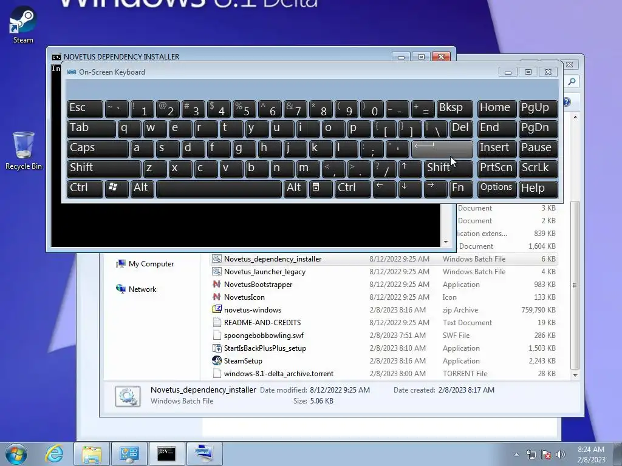The height and width of the screenshot is (466, 622).
Task: Click the Explorer search magnifier icon
Action: point(572,82)
